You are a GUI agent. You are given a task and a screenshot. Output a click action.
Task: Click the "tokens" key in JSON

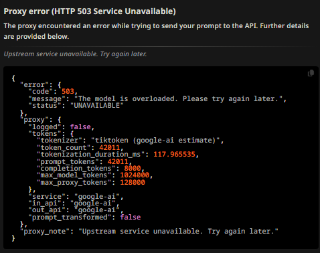pos(45,133)
